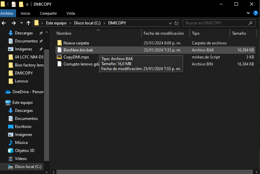The image size is (260, 174).
Task: Open address bar history dropdown
Action: [x=169, y=23]
